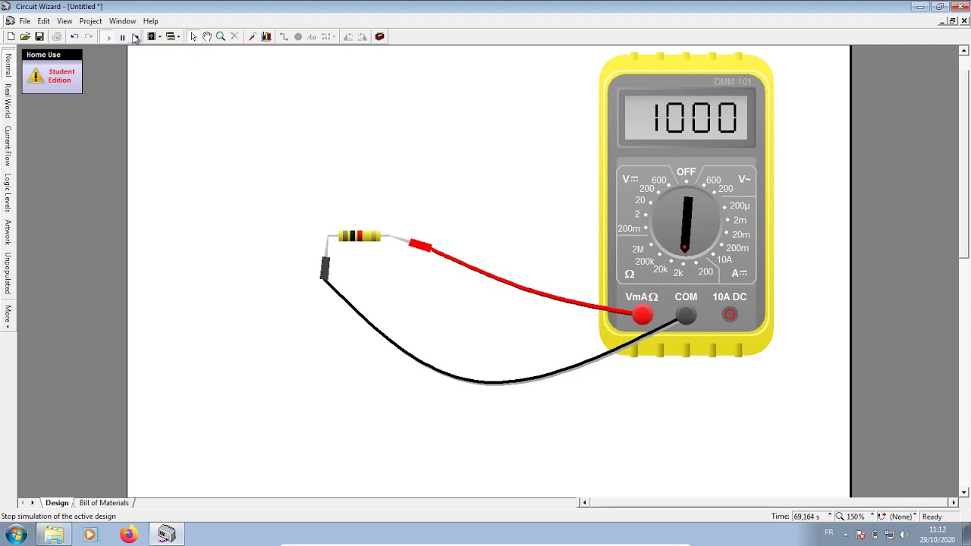Screen dimensions: 971x546
Task: Open Windows Explorer folder on taskbar
Action: [x=54, y=535]
